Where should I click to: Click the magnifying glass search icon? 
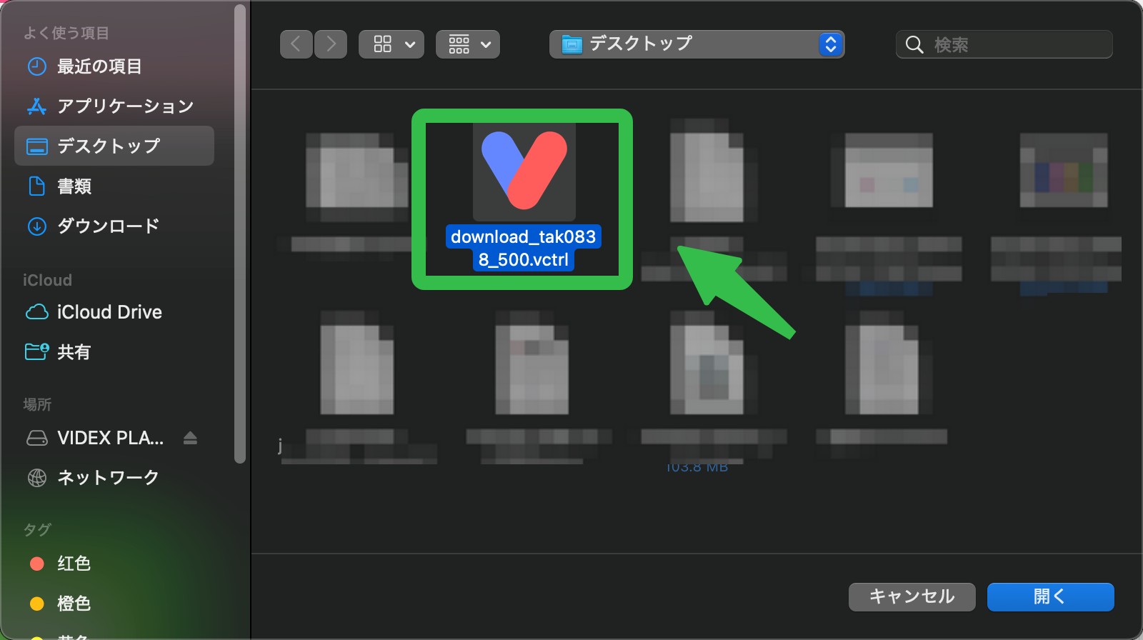[x=914, y=45]
